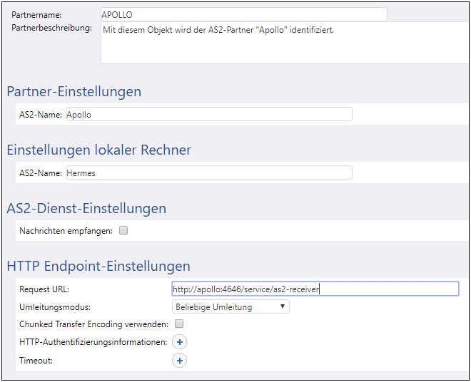471x382 pixels.
Task: Open the Umleitungsmodus dropdown
Action: (x=231, y=306)
